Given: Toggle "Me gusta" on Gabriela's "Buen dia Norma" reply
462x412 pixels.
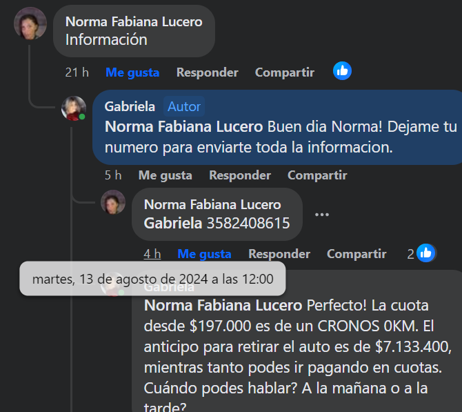Looking at the screenshot, I should 165,175.
